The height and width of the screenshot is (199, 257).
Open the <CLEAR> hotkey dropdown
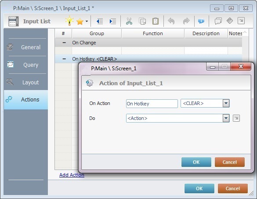point(226,103)
